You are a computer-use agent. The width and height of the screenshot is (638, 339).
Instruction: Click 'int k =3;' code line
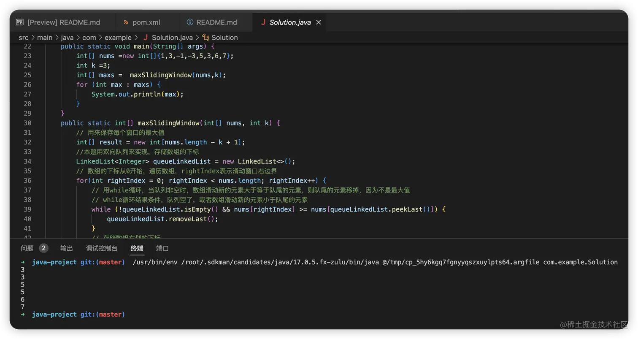click(93, 65)
